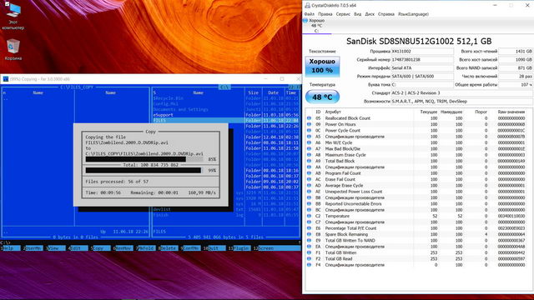Click the power-on count value 28 раз
534x300 pixels.
(516, 76)
